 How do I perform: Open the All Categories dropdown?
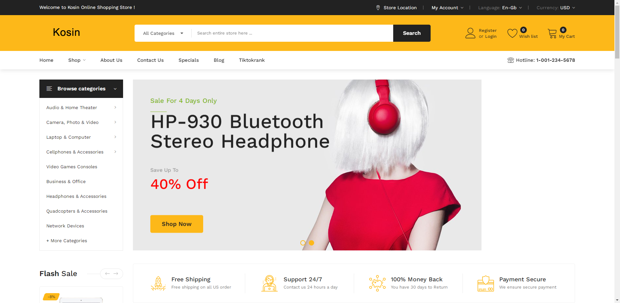[x=163, y=33]
